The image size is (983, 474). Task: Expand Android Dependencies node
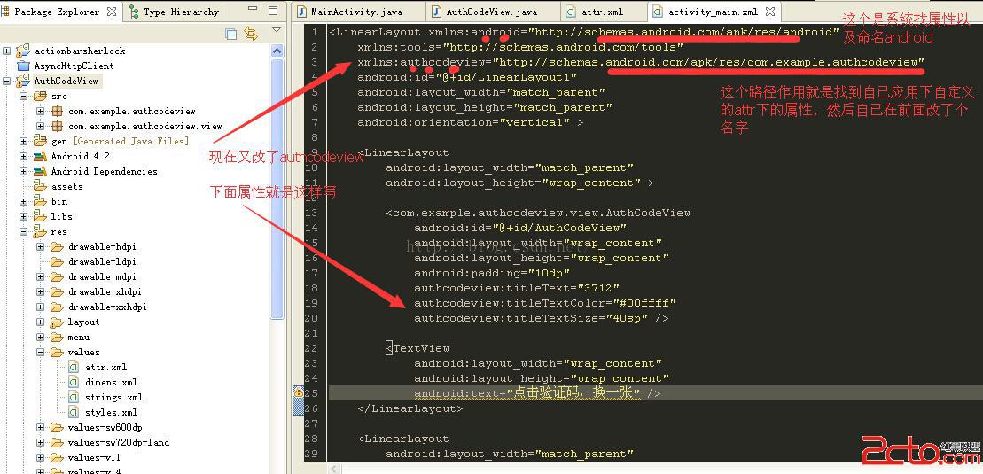23,171
